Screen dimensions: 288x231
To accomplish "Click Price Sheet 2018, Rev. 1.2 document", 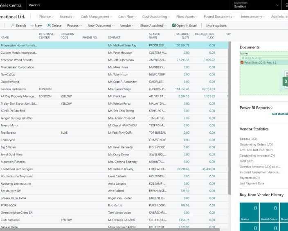I will [260, 62].
